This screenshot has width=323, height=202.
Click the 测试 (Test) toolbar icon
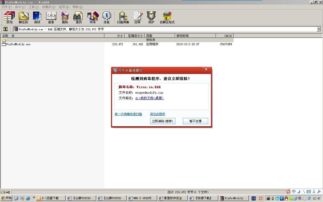[37, 17]
